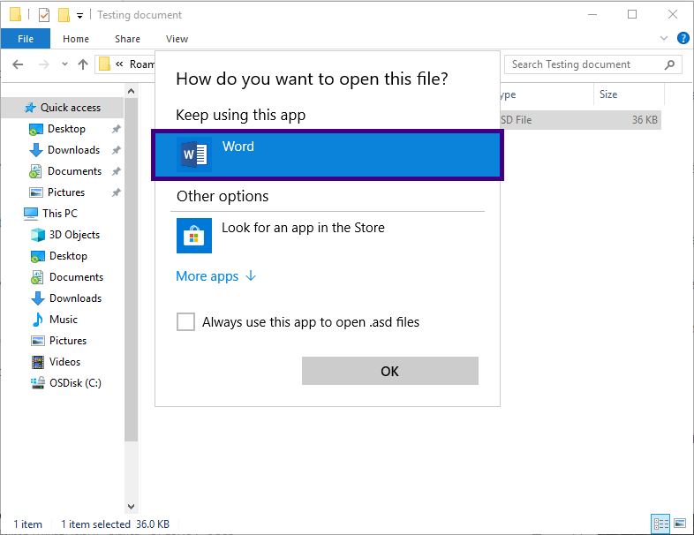The width and height of the screenshot is (694, 535).
Task: Open Downloads under Quick access
Action: 73,150
